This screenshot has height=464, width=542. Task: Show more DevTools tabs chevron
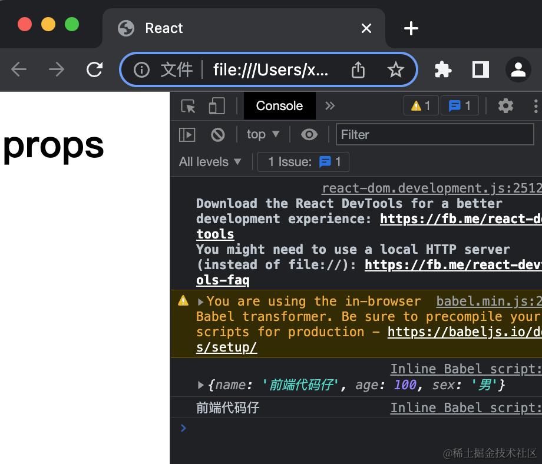click(330, 106)
